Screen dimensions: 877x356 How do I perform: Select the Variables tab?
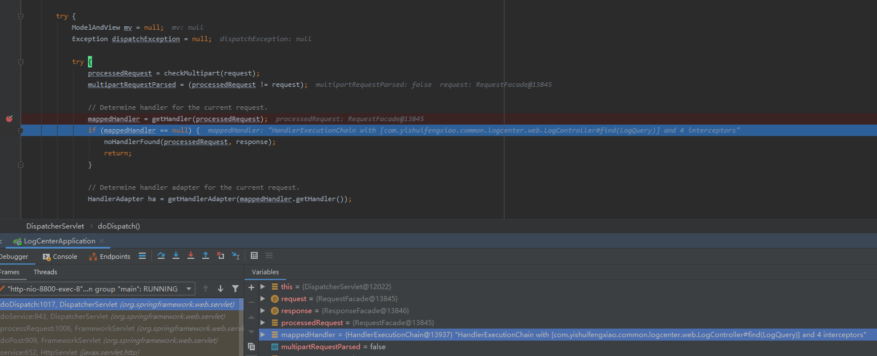click(265, 272)
